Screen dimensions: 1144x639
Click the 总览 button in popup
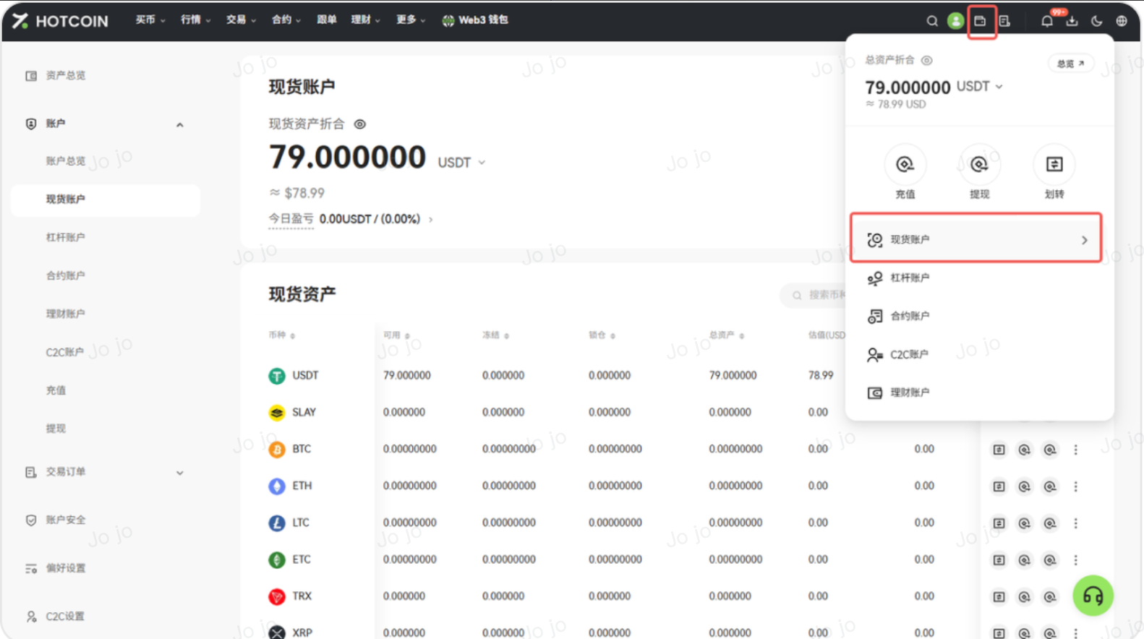point(1070,64)
